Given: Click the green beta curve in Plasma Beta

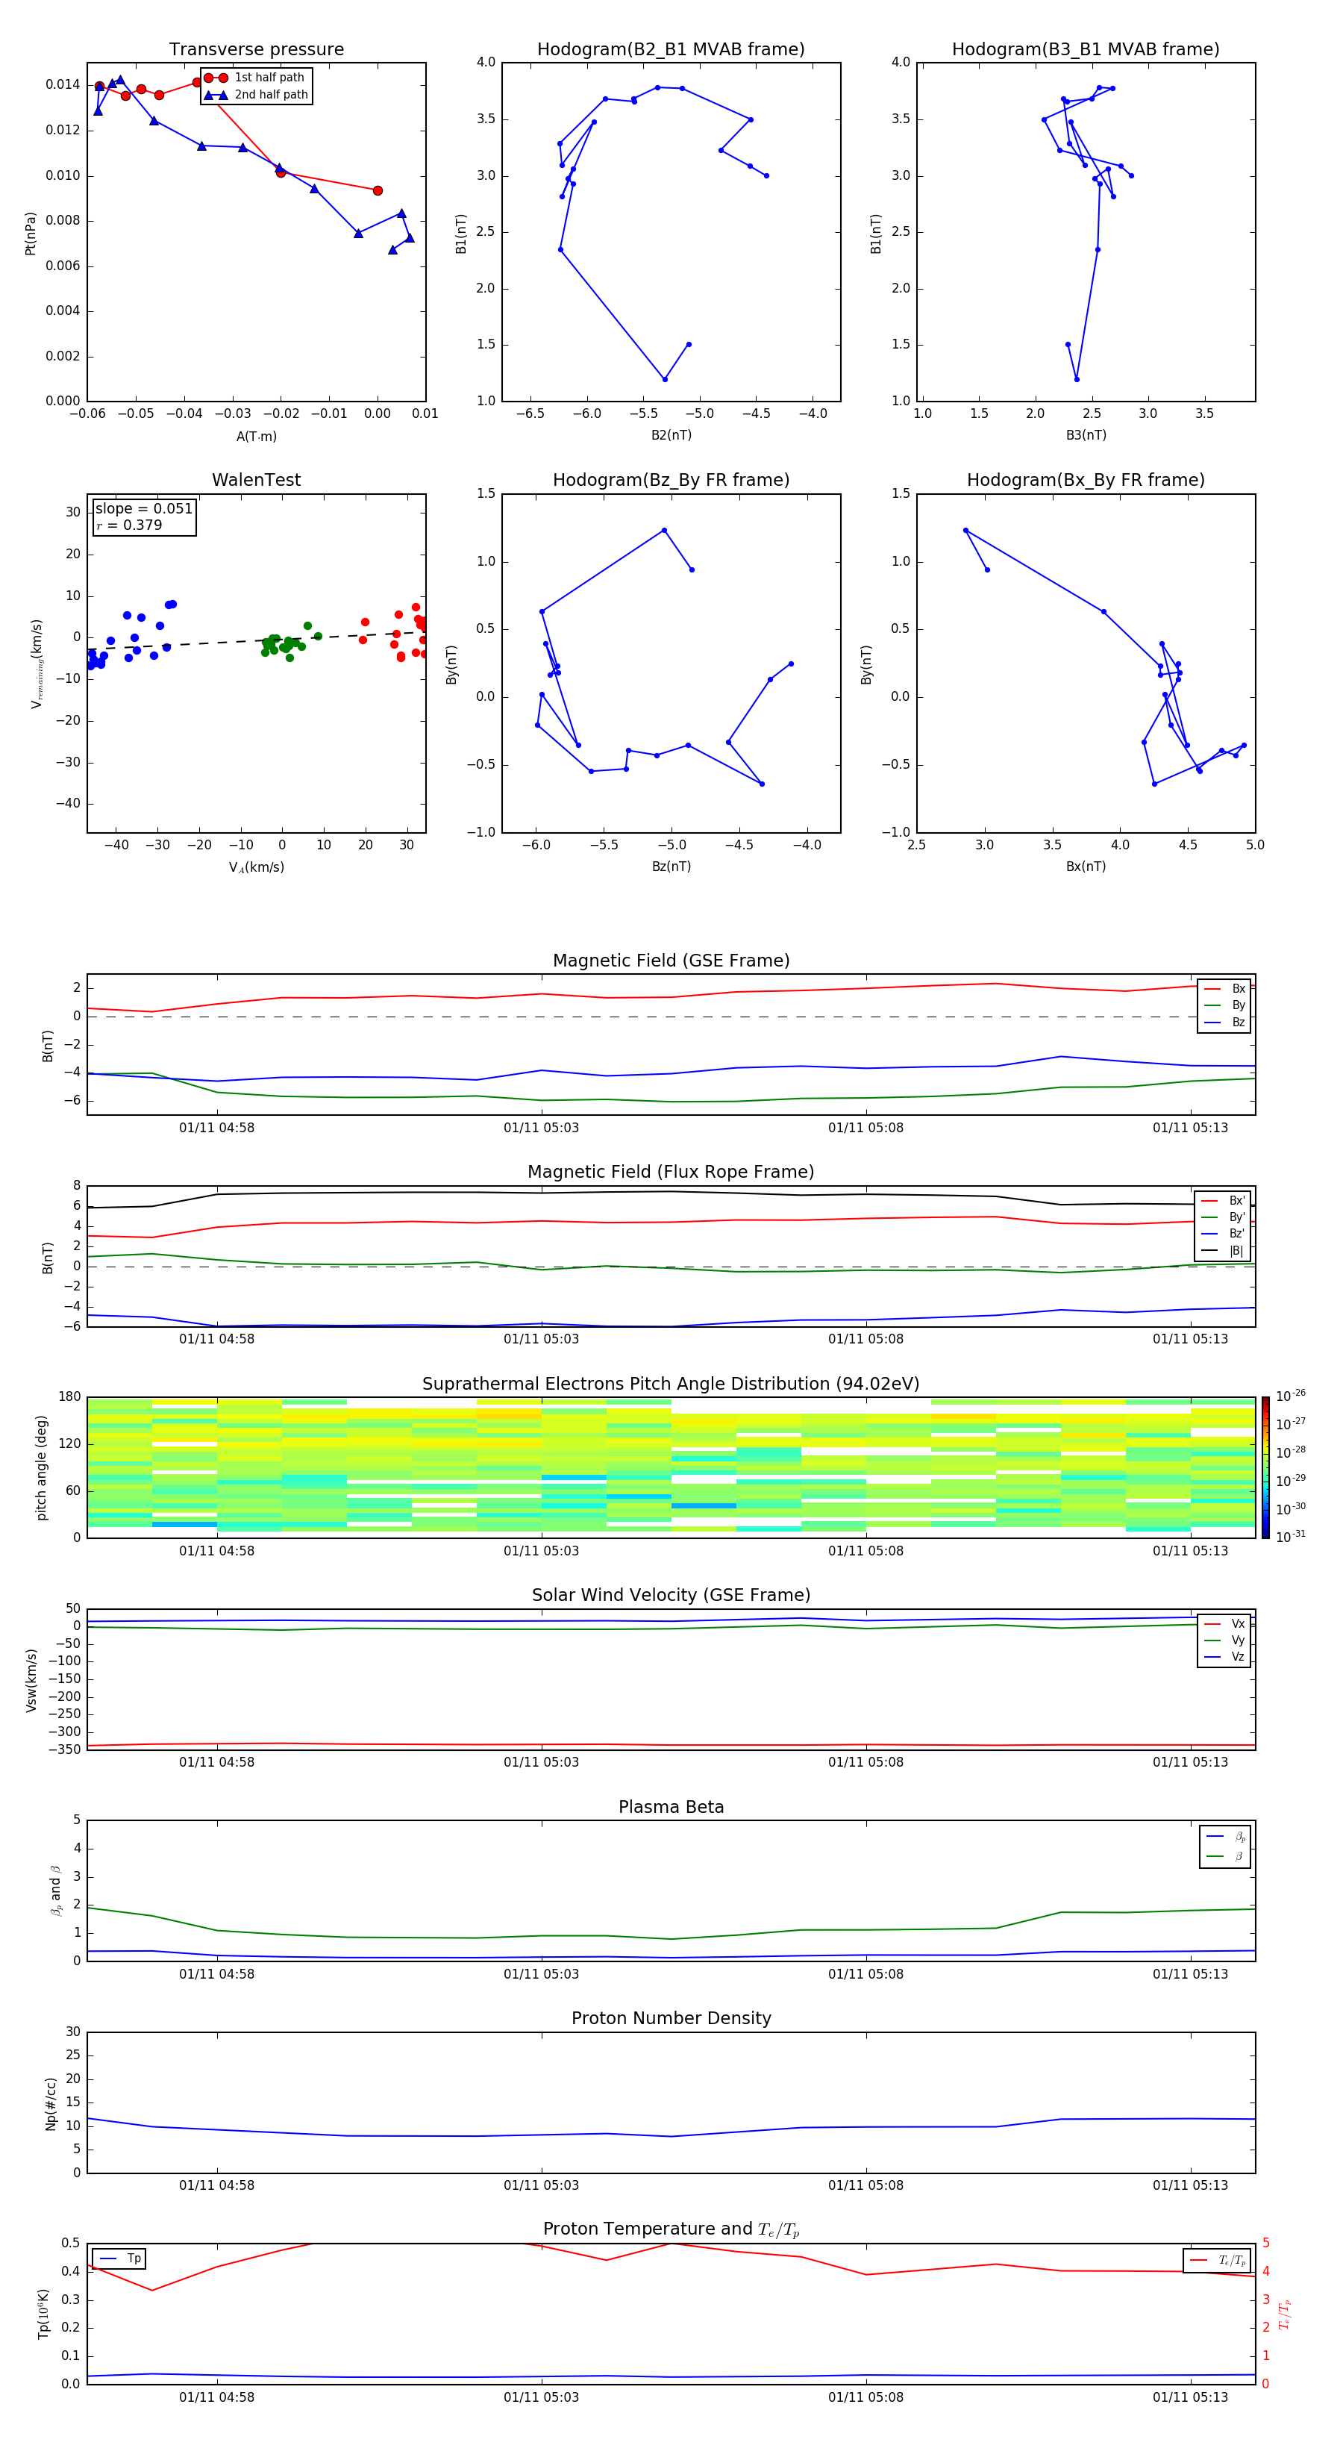Looking at the screenshot, I should (x=671, y=1939).
